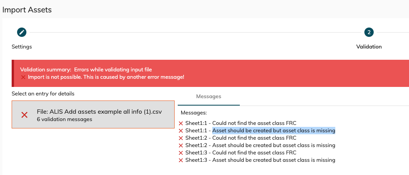Click the red X in the validation summary banner
409x175 pixels.
click(x=23, y=77)
